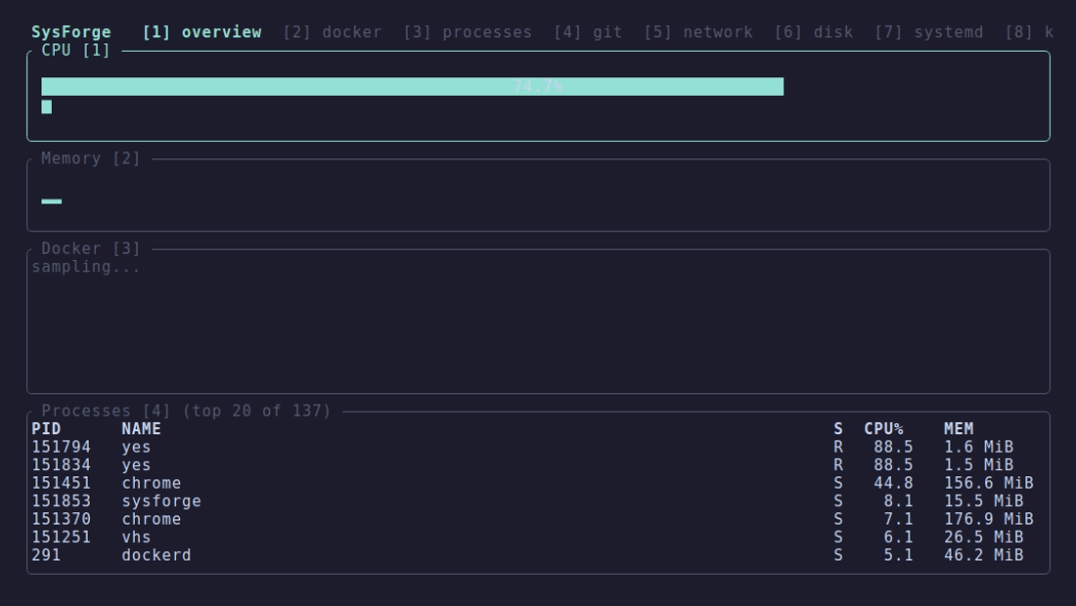Viewport: 1076px width, 606px height.
Task: Click PID 291 in process list
Action: (x=46, y=555)
